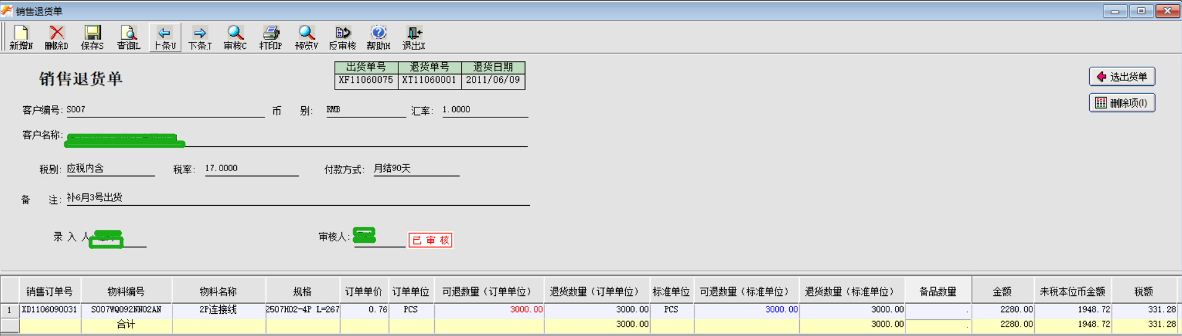The image size is (1182, 336).
Task: Go to previous record with 上条U
Action: (x=165, y=38)
